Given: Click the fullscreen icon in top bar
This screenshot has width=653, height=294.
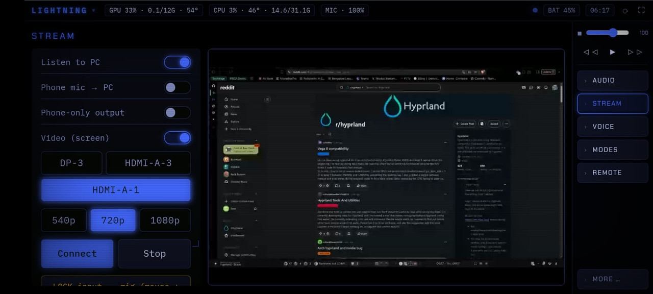Looking at the screenshot, I should tap(641, 10).
